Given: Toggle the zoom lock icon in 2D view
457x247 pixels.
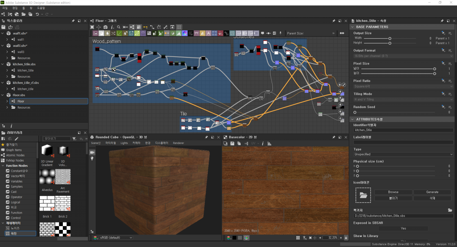Looking at the screenshot, I should pos(346,238).
